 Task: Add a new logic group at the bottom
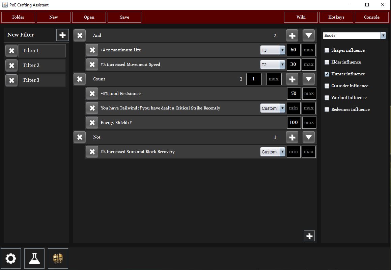pyautogui.click(x=309, y=236)
